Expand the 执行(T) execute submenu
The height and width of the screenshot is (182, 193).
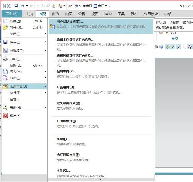(x=24, y=93)
